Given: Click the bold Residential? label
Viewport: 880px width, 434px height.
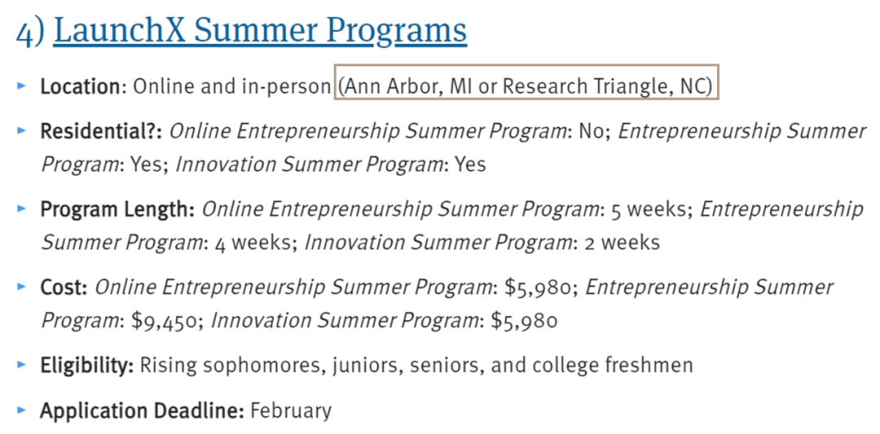Looking at the screenshot, I should (101, 132).
